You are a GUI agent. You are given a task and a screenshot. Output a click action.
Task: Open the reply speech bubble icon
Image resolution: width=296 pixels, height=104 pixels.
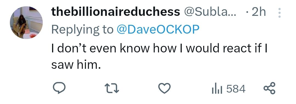point(59,88)
